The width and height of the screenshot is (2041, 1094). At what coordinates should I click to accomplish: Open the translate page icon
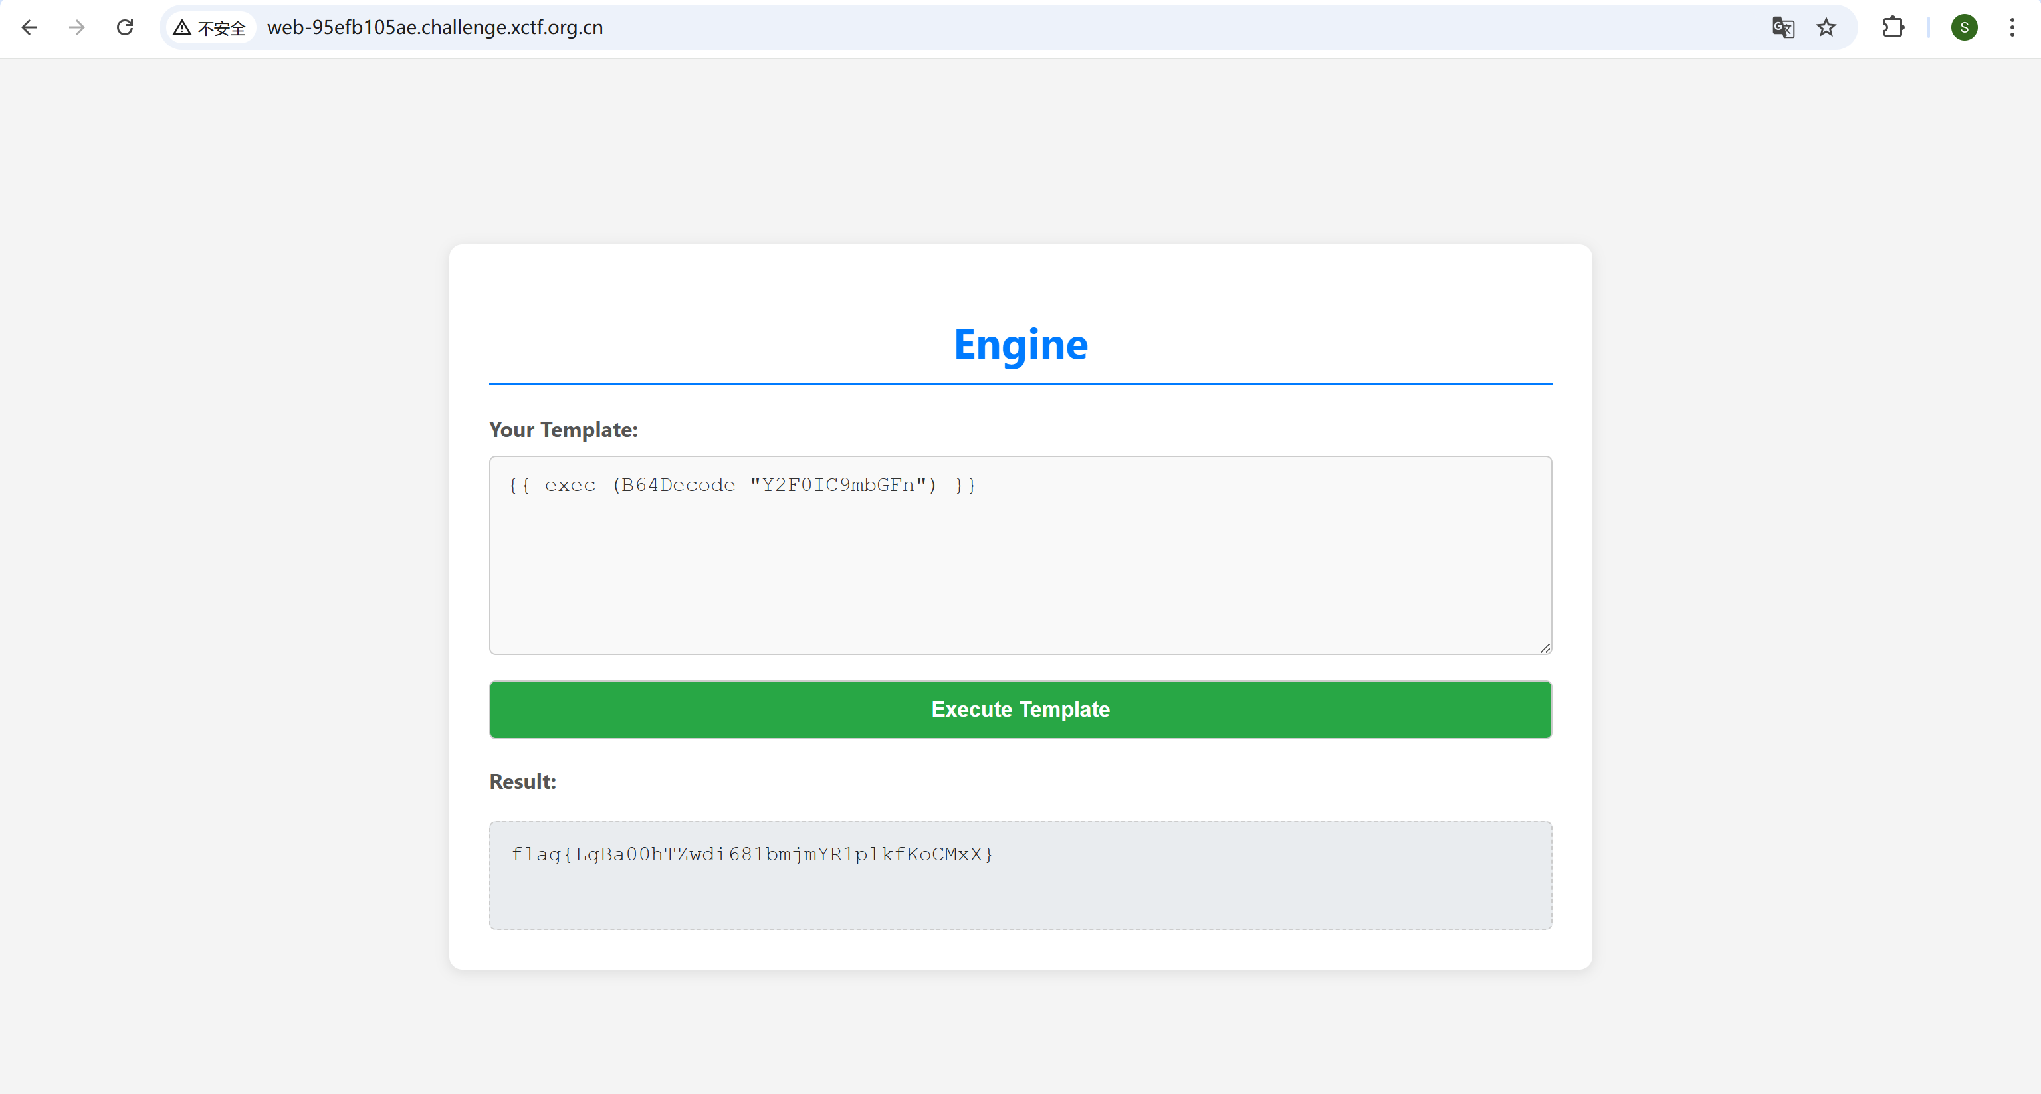[x=1782, y=28]
